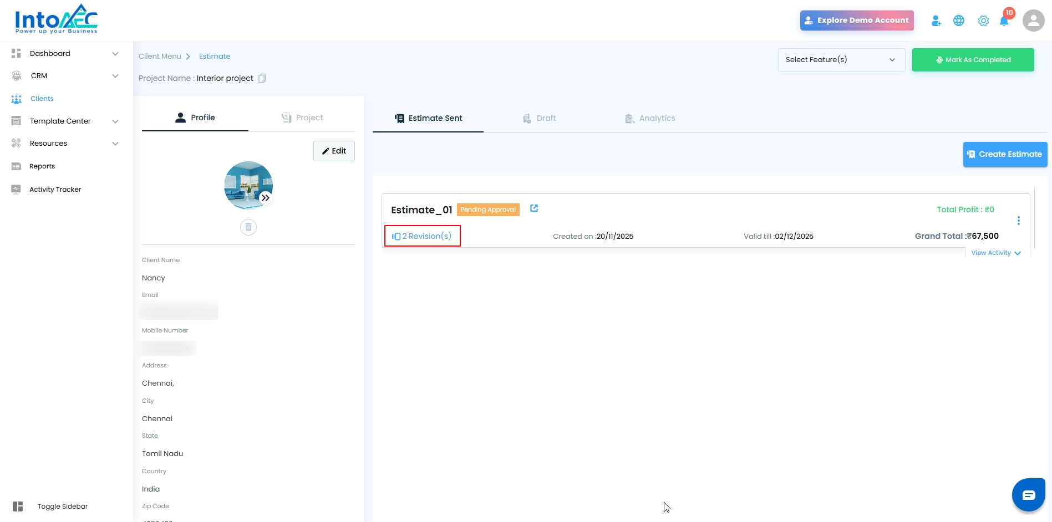1052x522 pixels.
Task: Open Estimate_01 in external link icon
Action: point(534,208)
